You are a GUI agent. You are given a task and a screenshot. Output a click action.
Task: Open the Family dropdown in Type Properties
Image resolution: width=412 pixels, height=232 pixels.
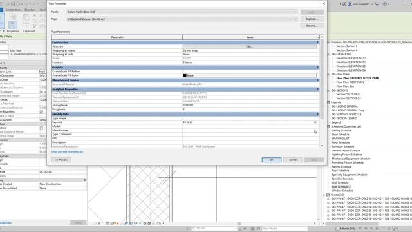[x=295, y=12]
